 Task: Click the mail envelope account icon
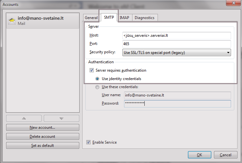pos(12,21)
